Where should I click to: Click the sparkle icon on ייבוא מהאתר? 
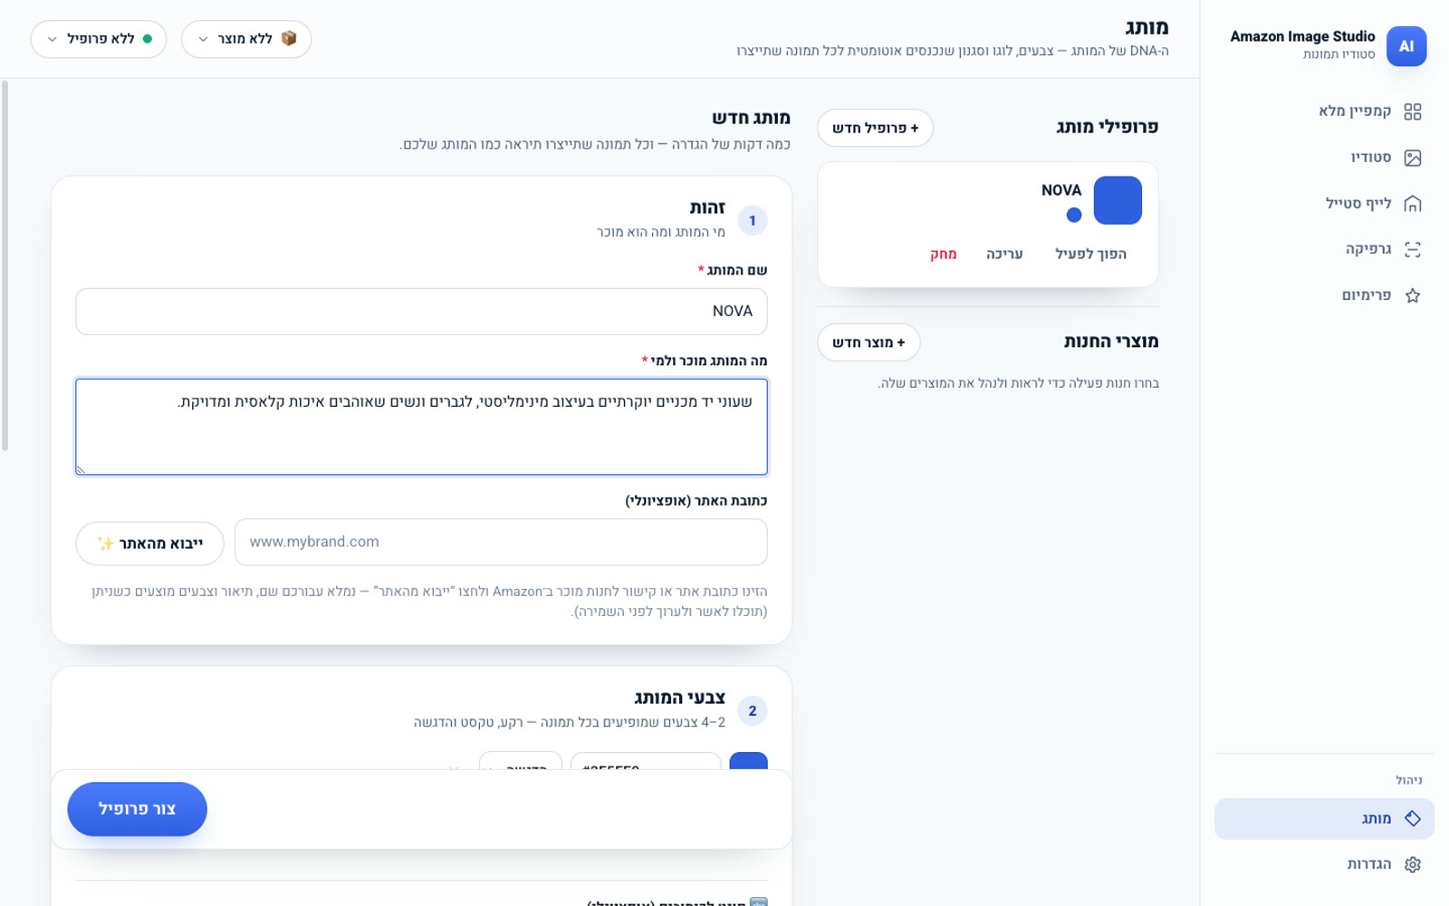106,544
